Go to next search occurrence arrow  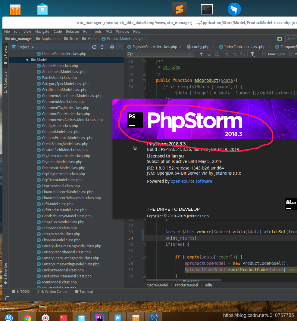[x=209, y=54]
